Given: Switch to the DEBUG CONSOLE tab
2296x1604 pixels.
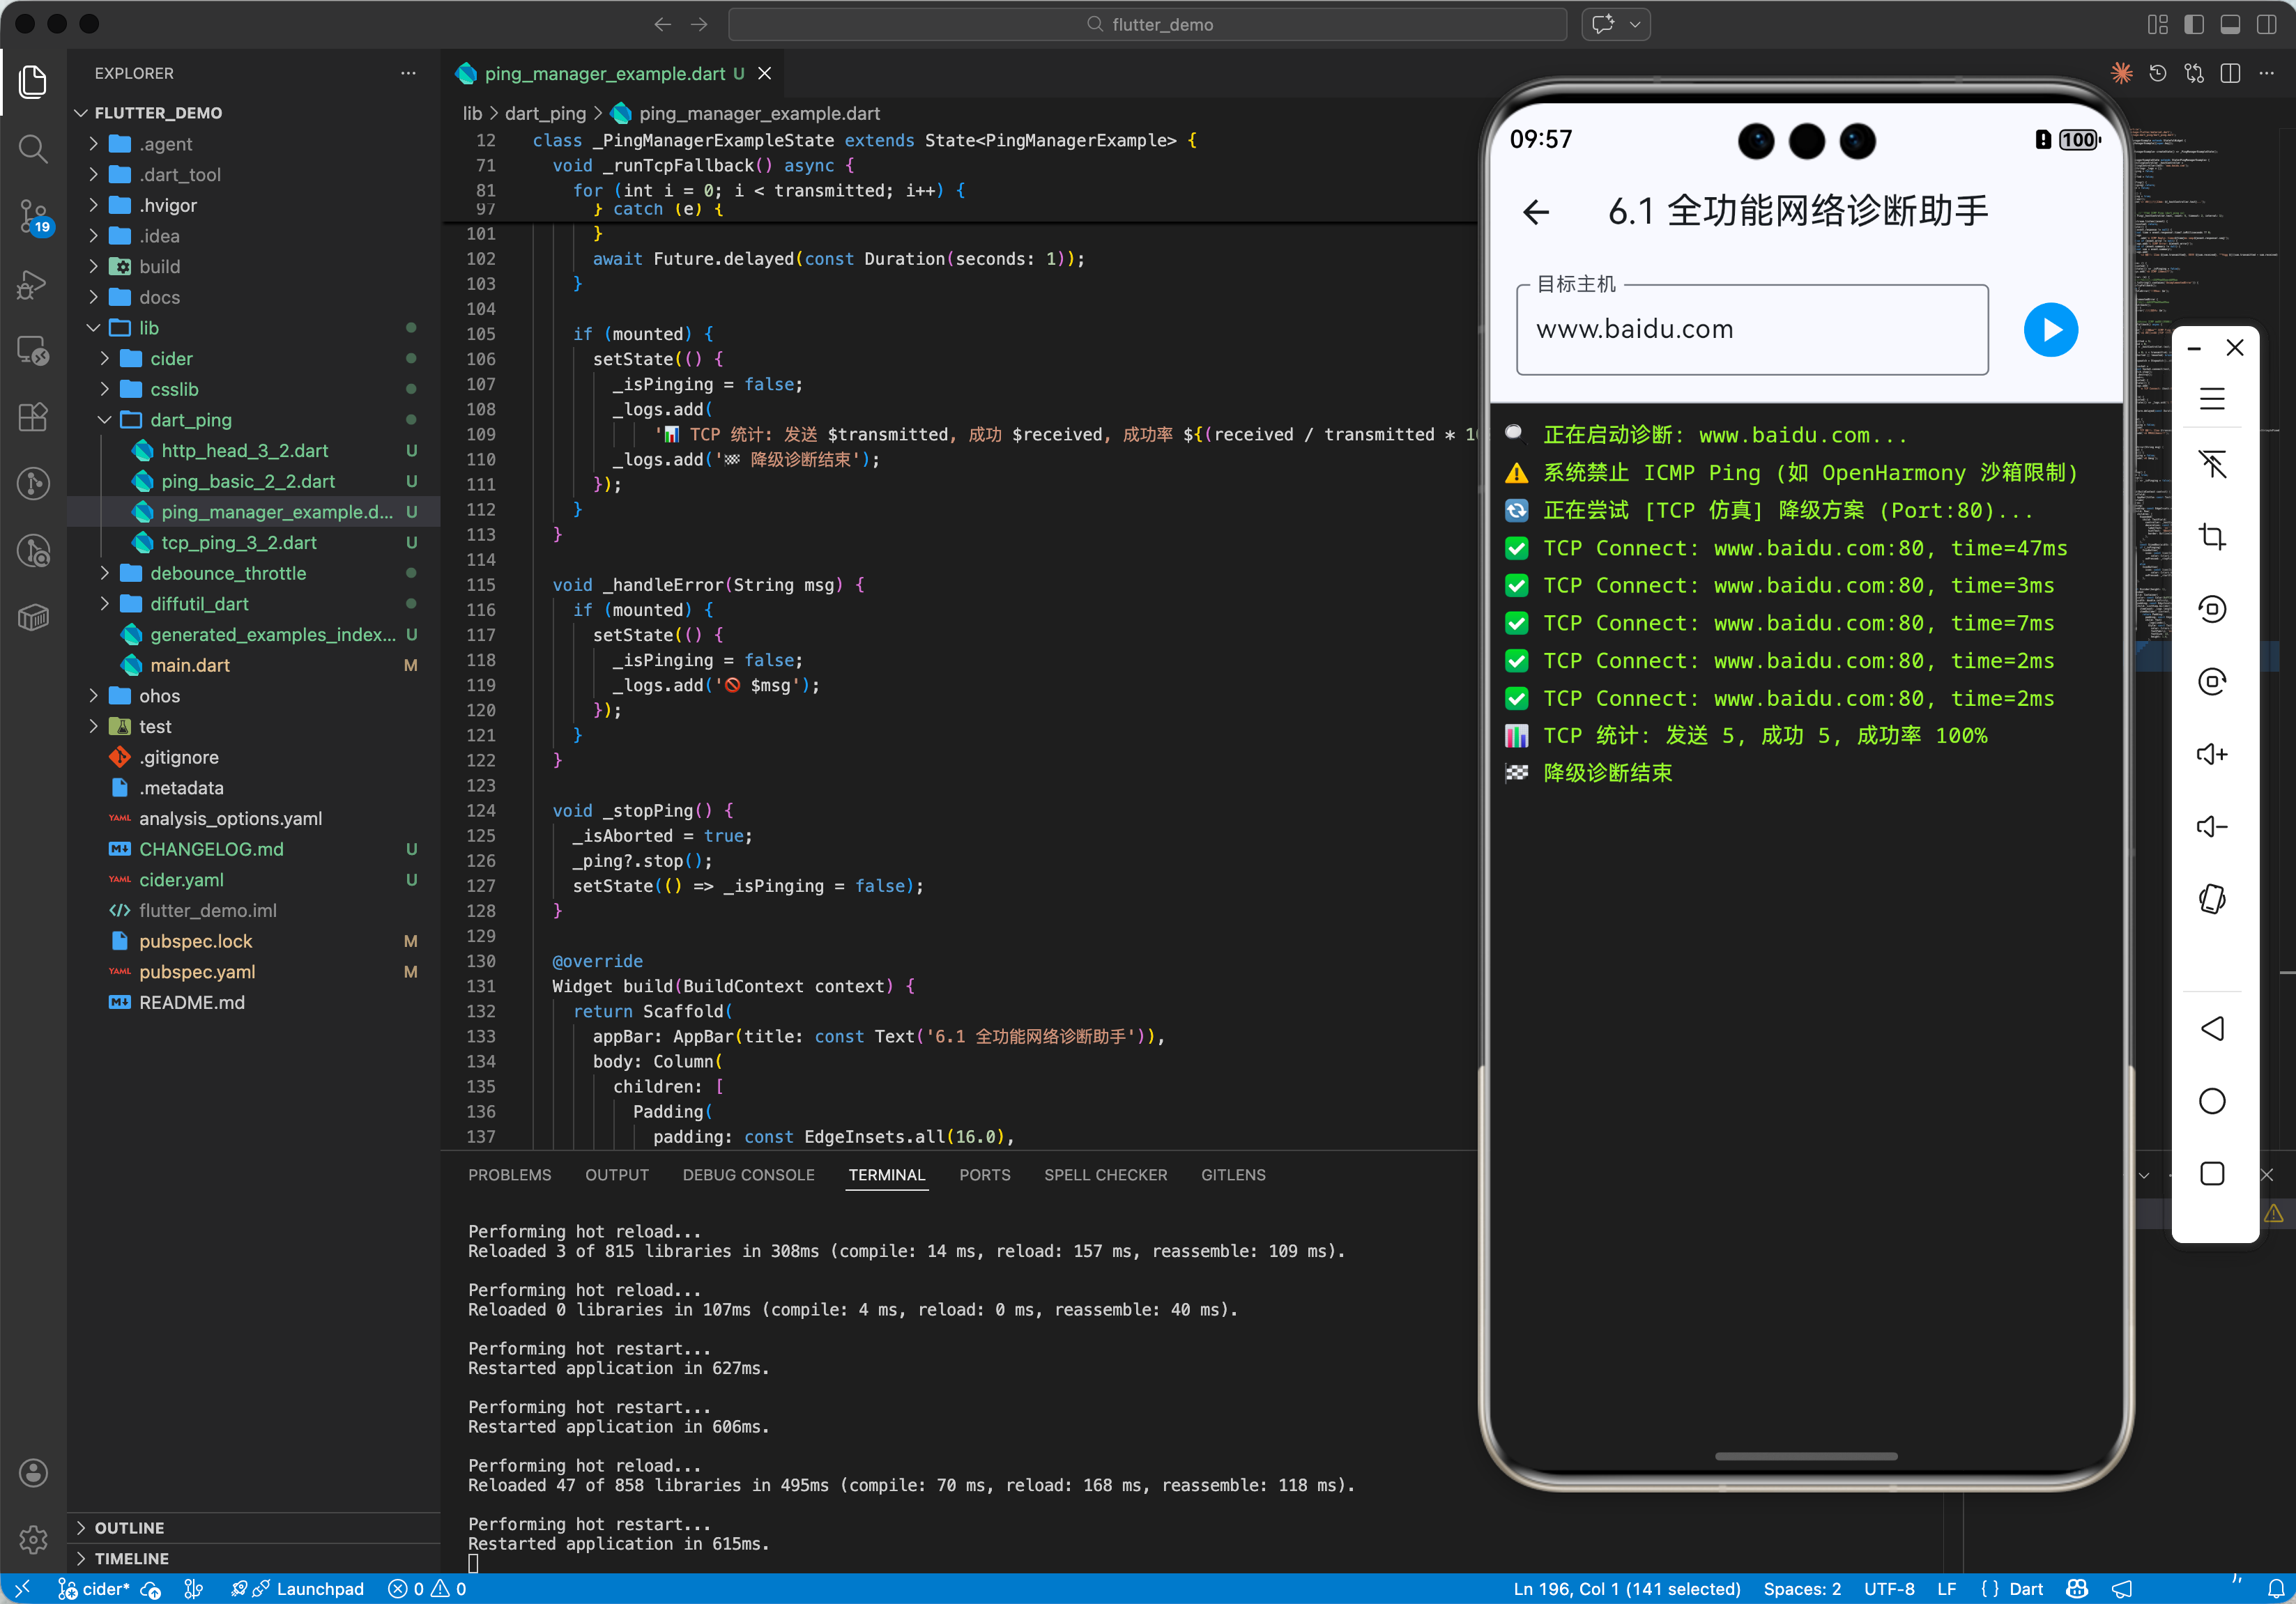Looking at the screenshot, I should point(748,1174).
